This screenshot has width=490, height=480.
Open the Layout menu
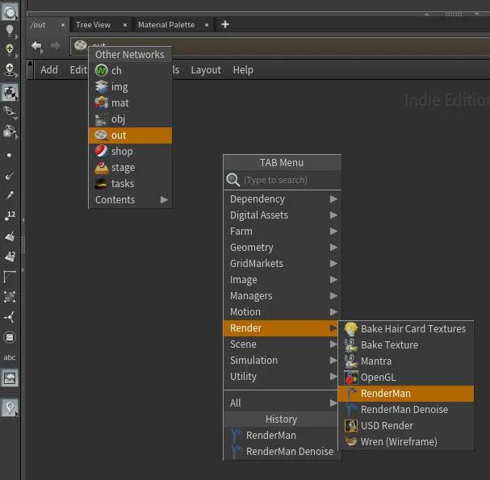pos(206,70)
